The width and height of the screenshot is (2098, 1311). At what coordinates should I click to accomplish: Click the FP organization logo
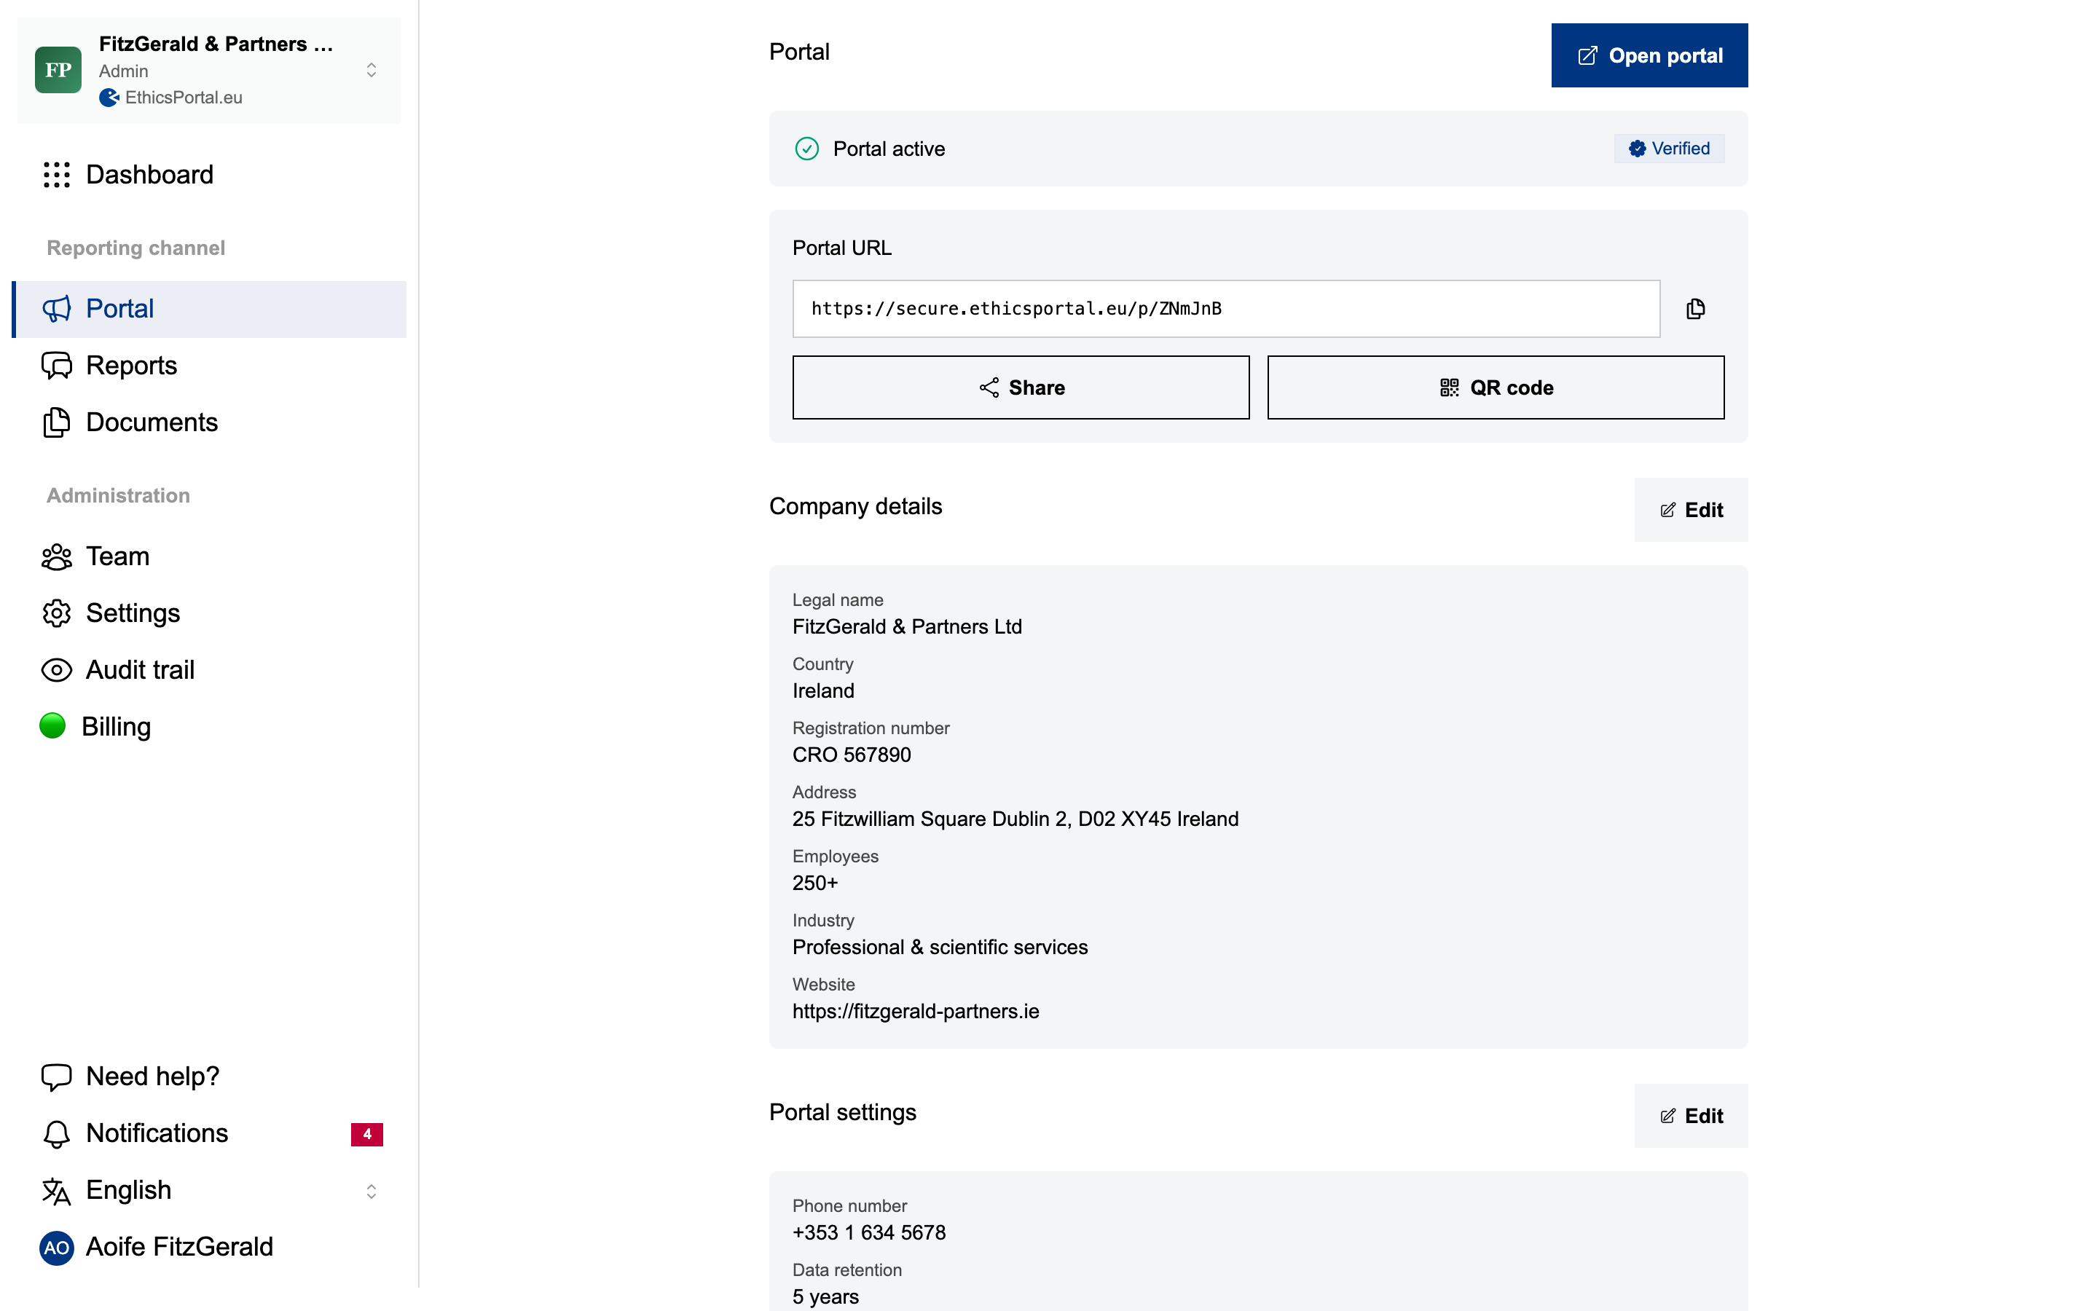(58, 70)
